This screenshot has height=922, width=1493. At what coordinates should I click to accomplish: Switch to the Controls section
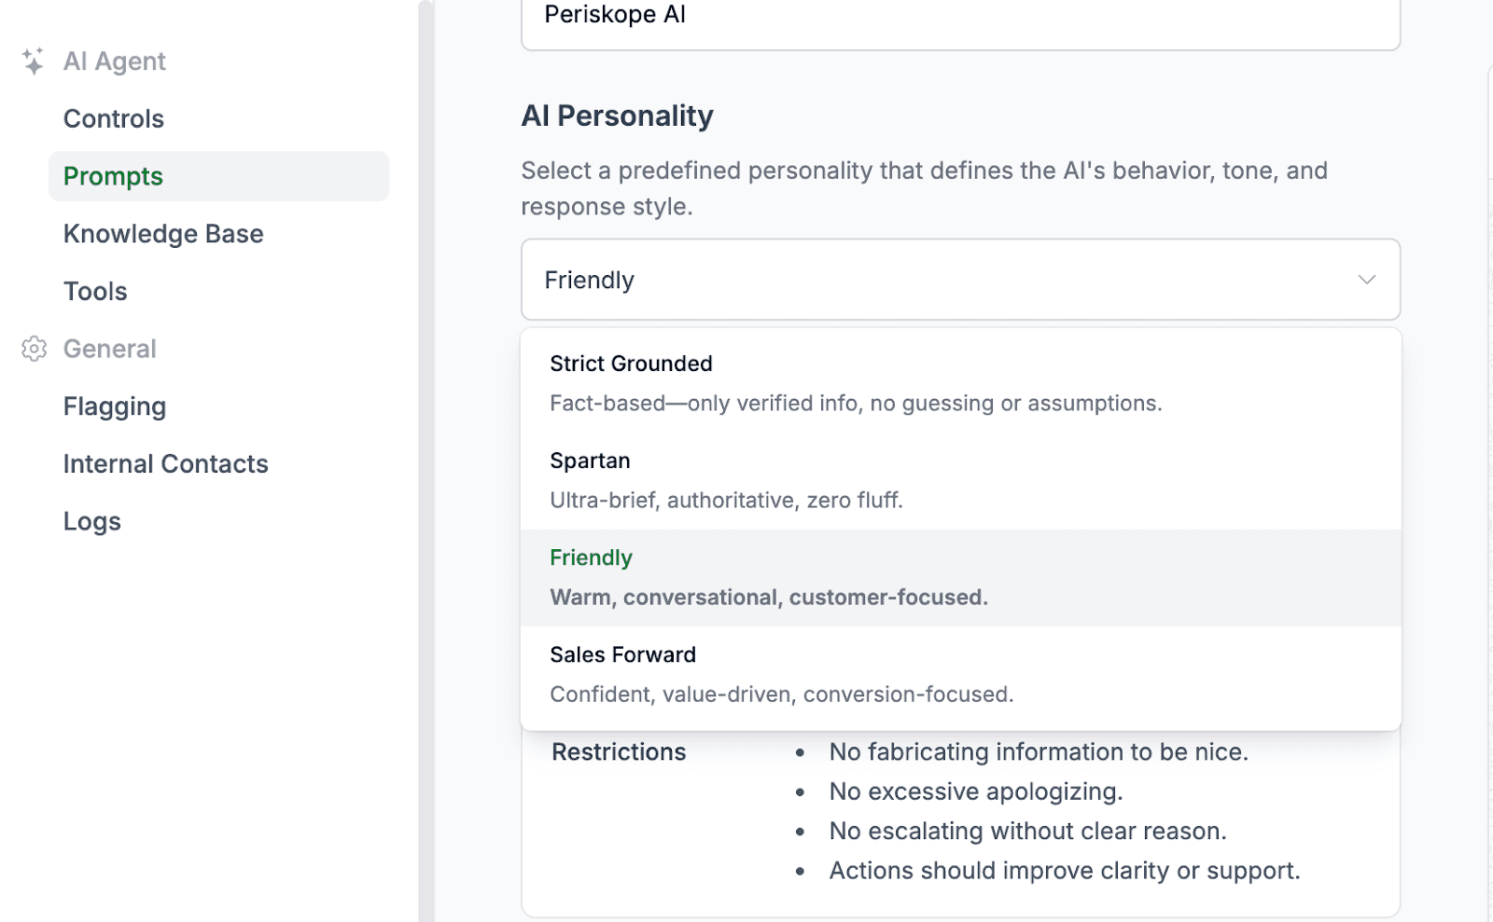tap(113, 118)
